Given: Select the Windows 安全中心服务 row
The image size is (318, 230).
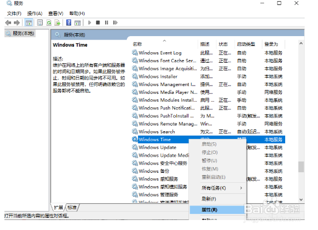Looking at the screenshot, I should [160, 163].
